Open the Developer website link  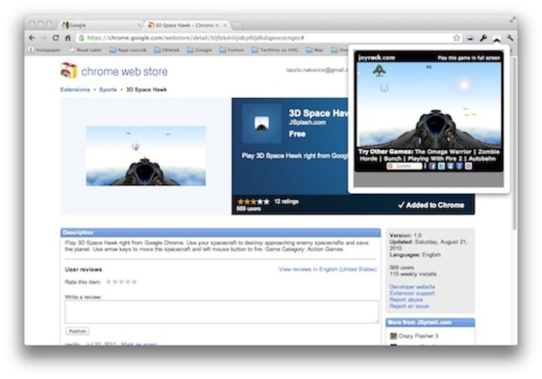(x=412, y=287)
